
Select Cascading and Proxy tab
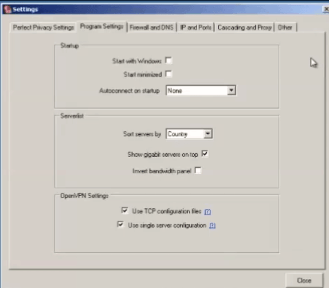(x=244, y=28)
